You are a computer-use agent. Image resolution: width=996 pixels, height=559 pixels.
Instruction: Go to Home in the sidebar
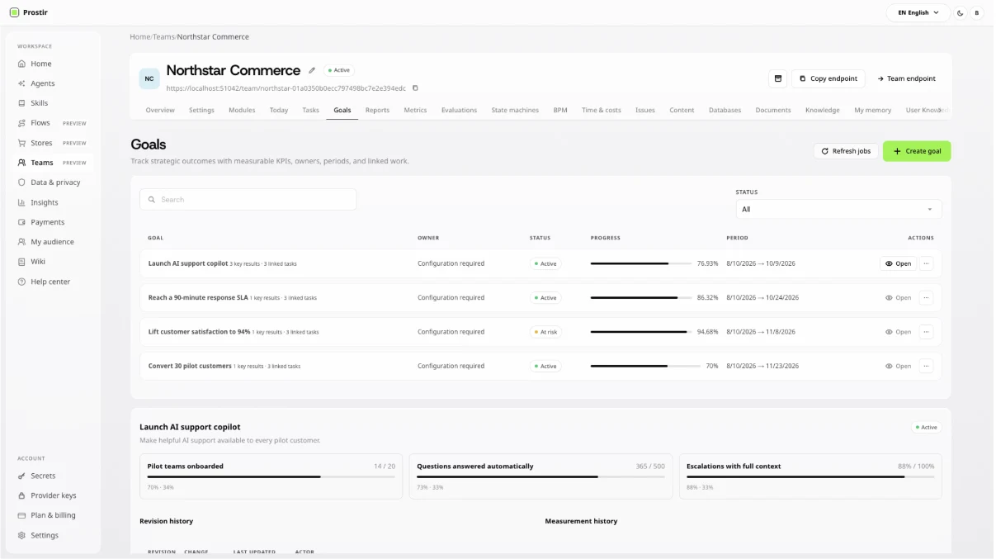tap(54, 64)
